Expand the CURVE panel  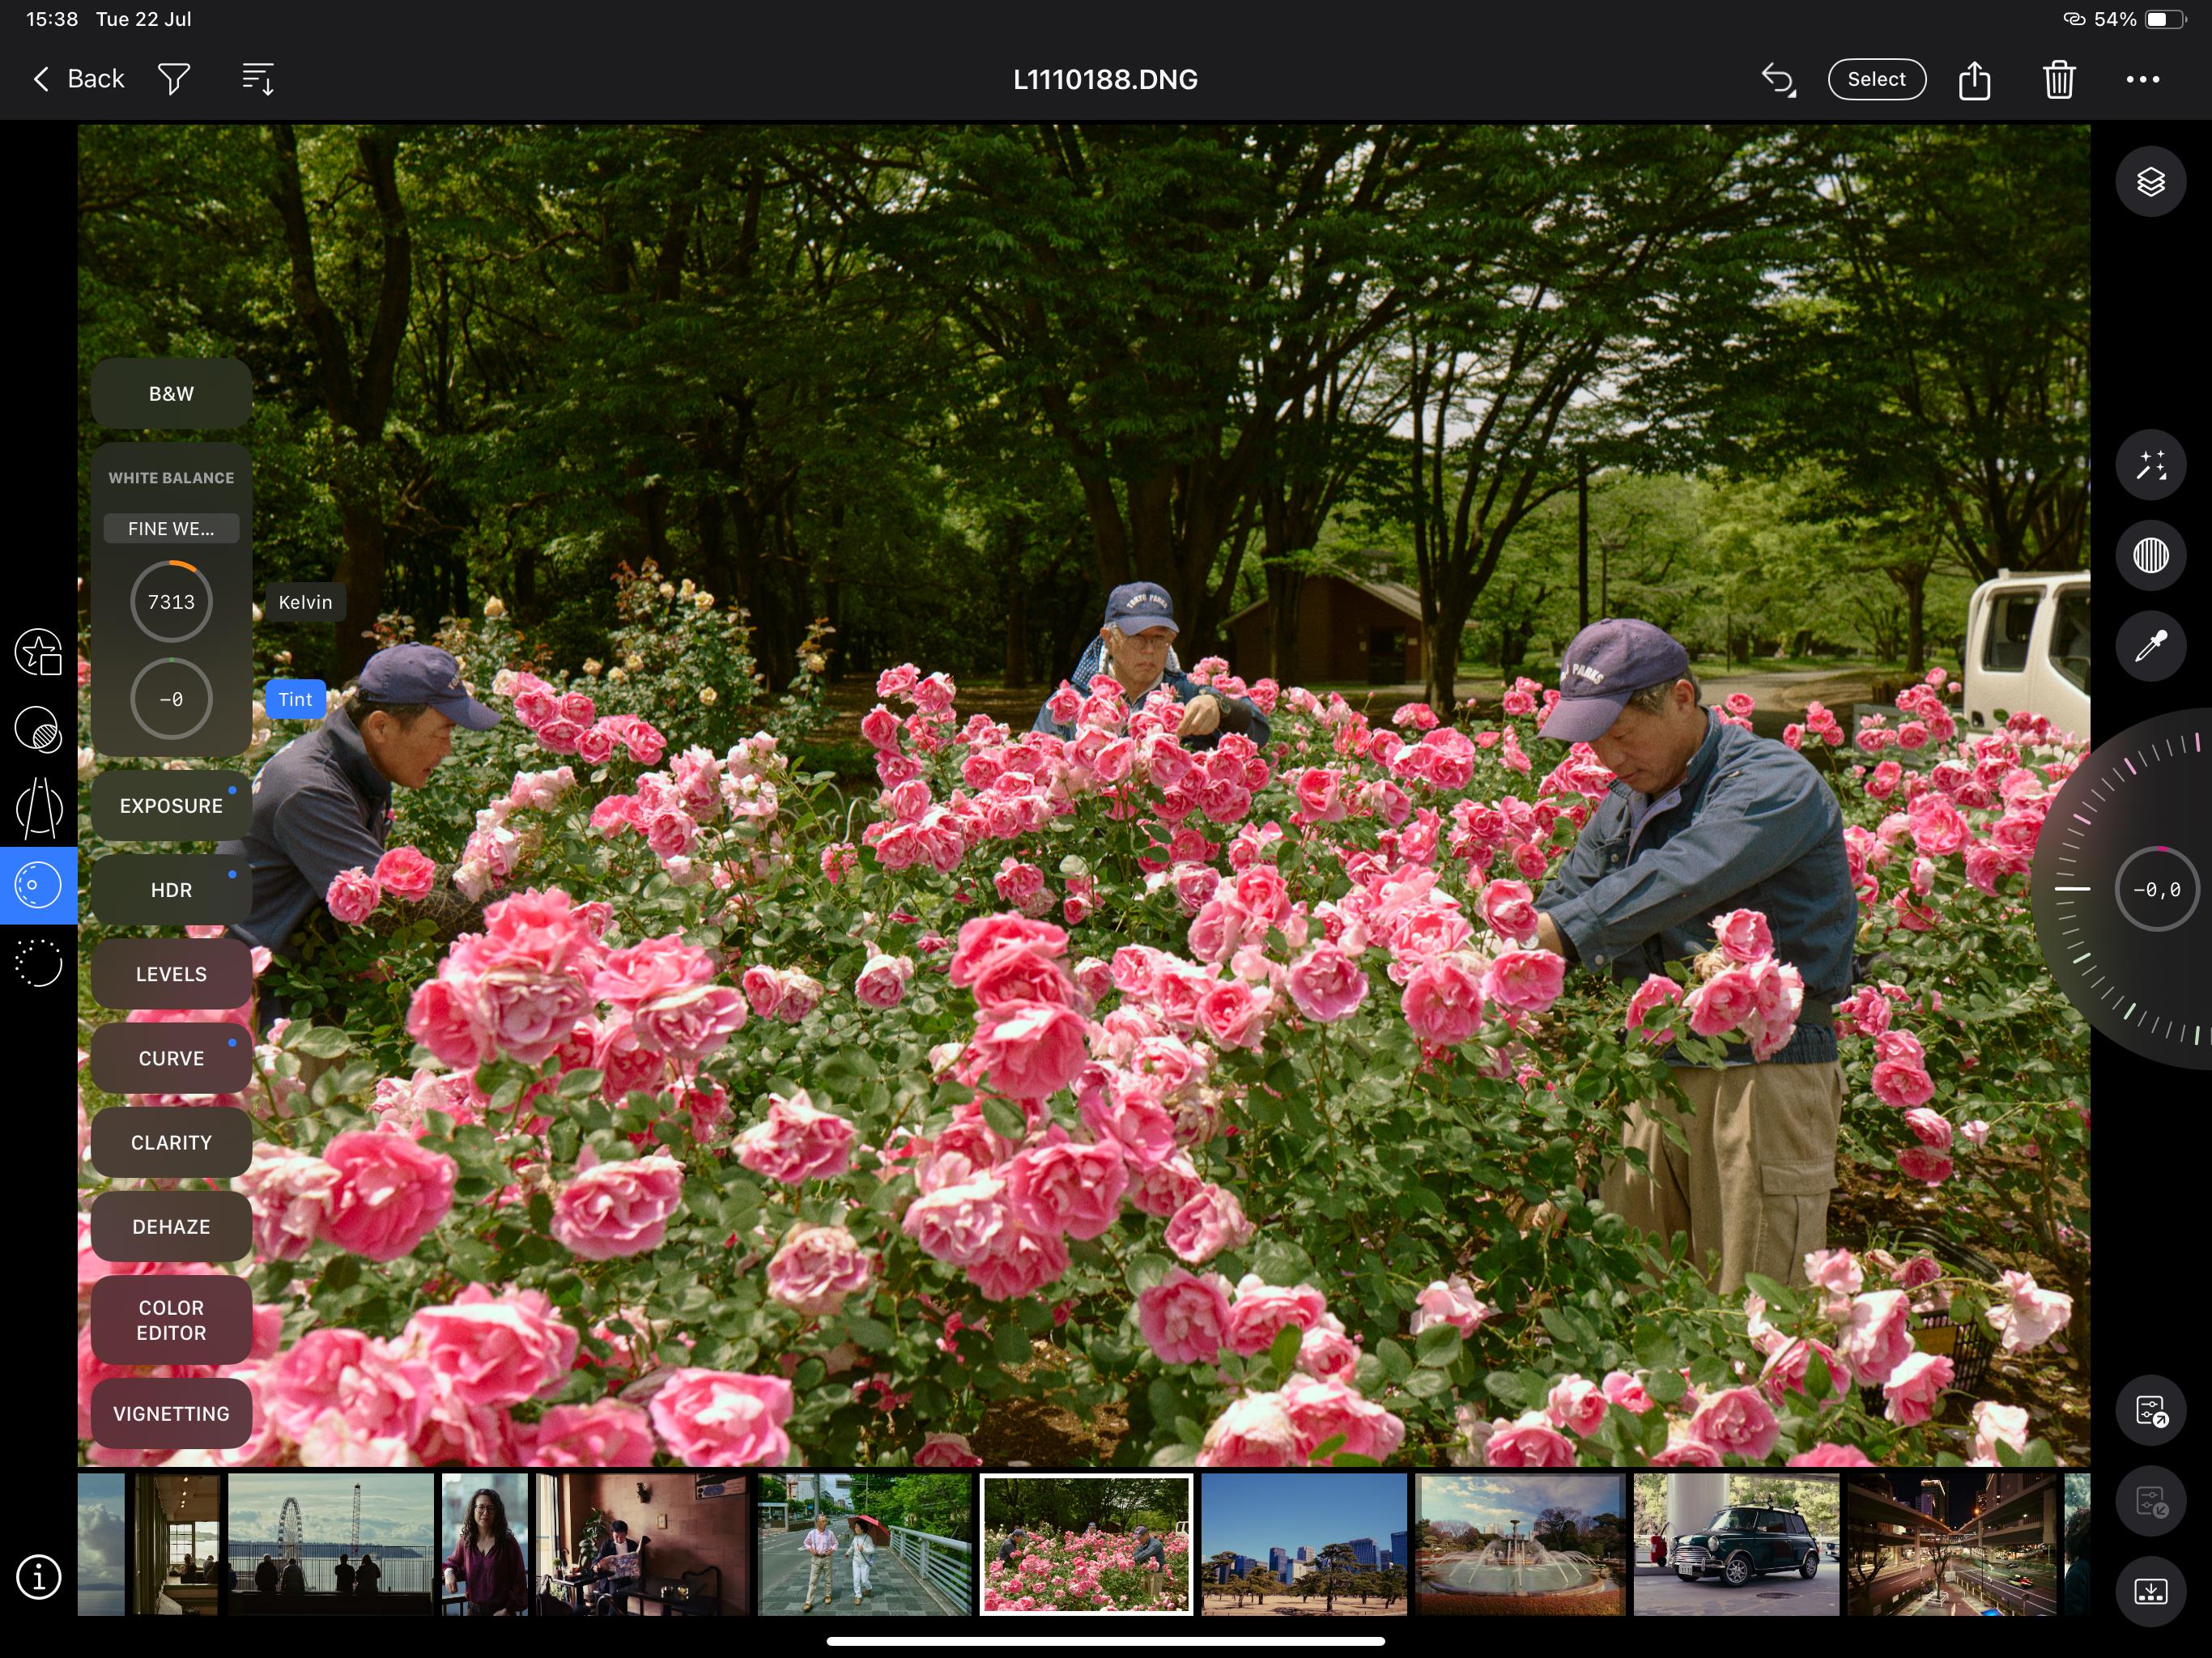(x=171, y=1058)
